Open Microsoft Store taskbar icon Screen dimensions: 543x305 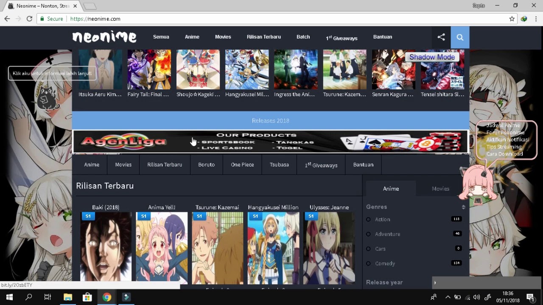(87, 297)
